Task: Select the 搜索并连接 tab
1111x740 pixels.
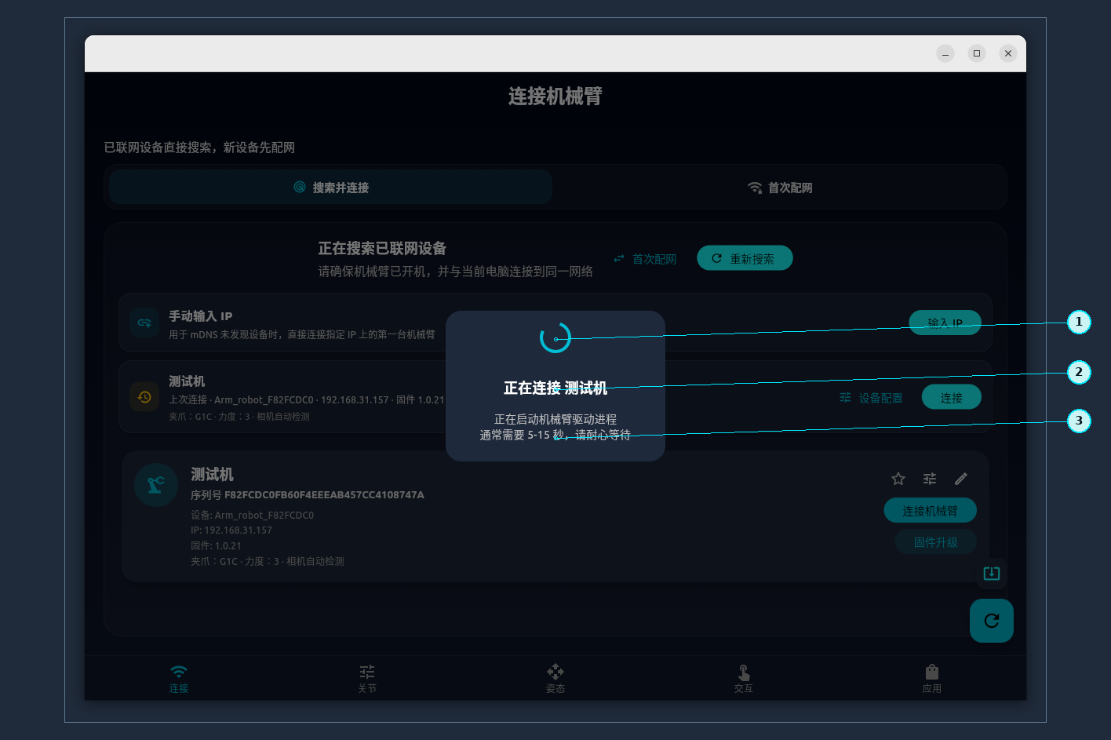Action: tap(331, 188)
